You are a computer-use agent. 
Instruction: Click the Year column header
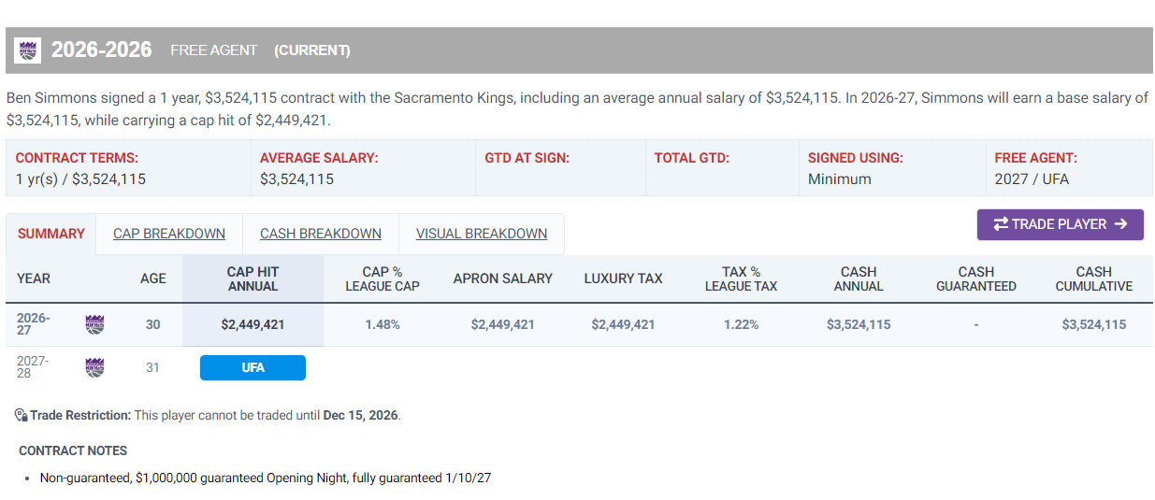[x=34, y=279]
